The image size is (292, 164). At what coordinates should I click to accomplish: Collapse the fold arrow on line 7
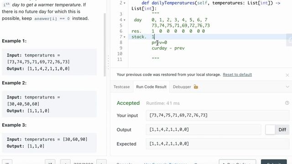point(125,37)
